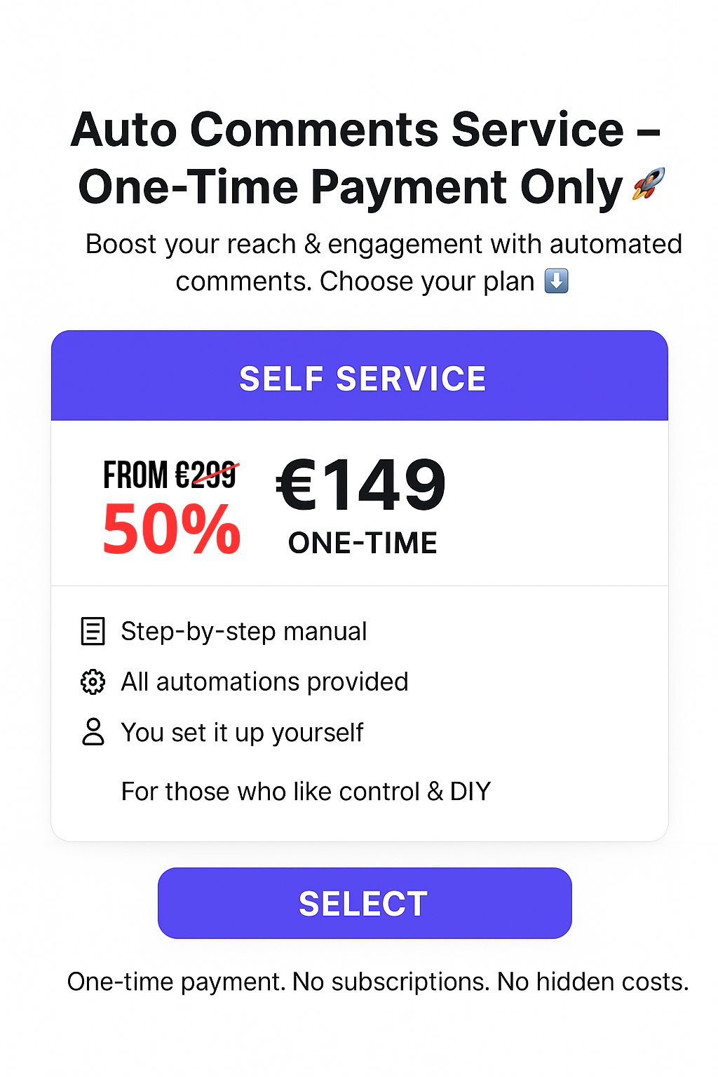Click the One-Time Payment Only heading line
The width and height of the screenshot is (718, 1077).
coord(351,187)
